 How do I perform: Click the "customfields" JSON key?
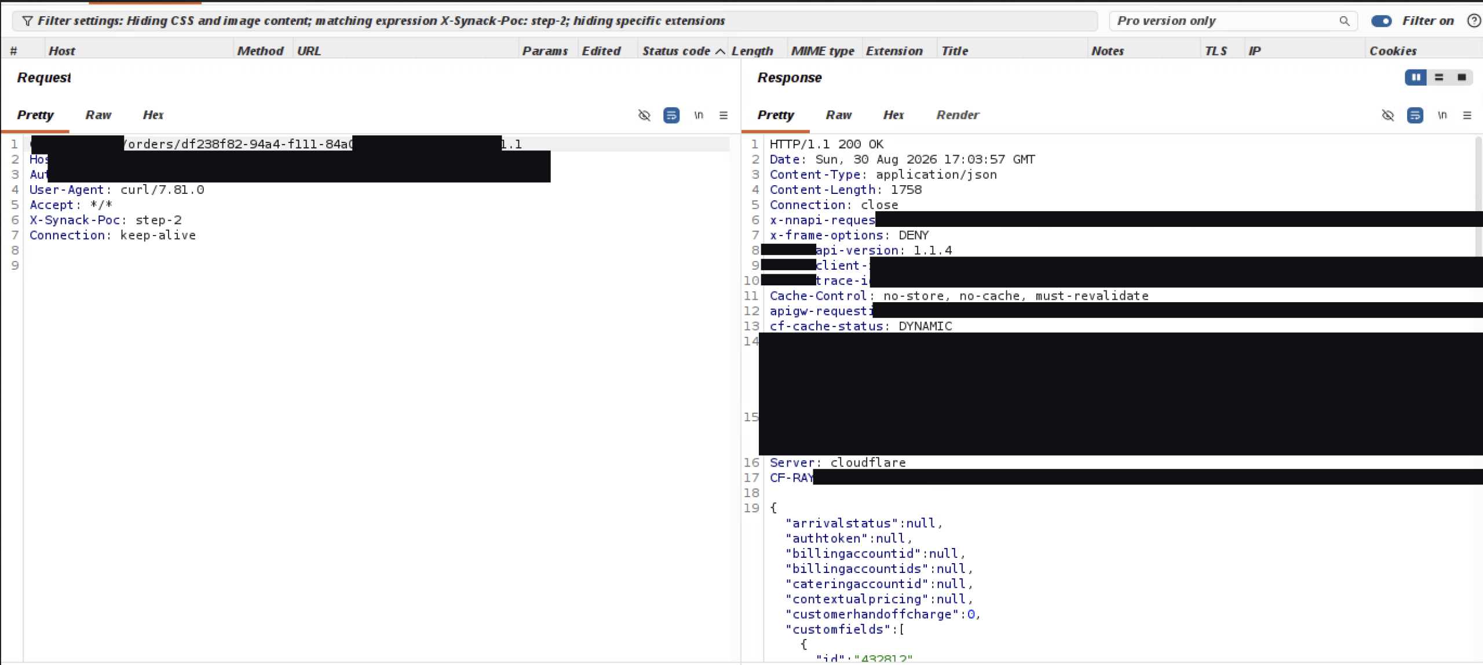(837, 629)
